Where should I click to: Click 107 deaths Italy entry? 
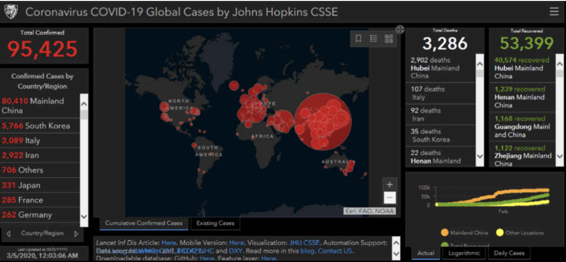(441, 93)
